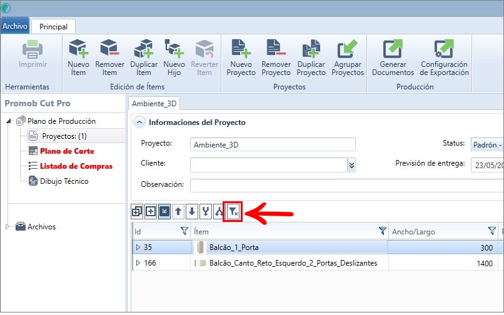Screen dimensions: 504x315
Task: Open the Cliente dropdown arrow
Action: [x=351, y=165]
